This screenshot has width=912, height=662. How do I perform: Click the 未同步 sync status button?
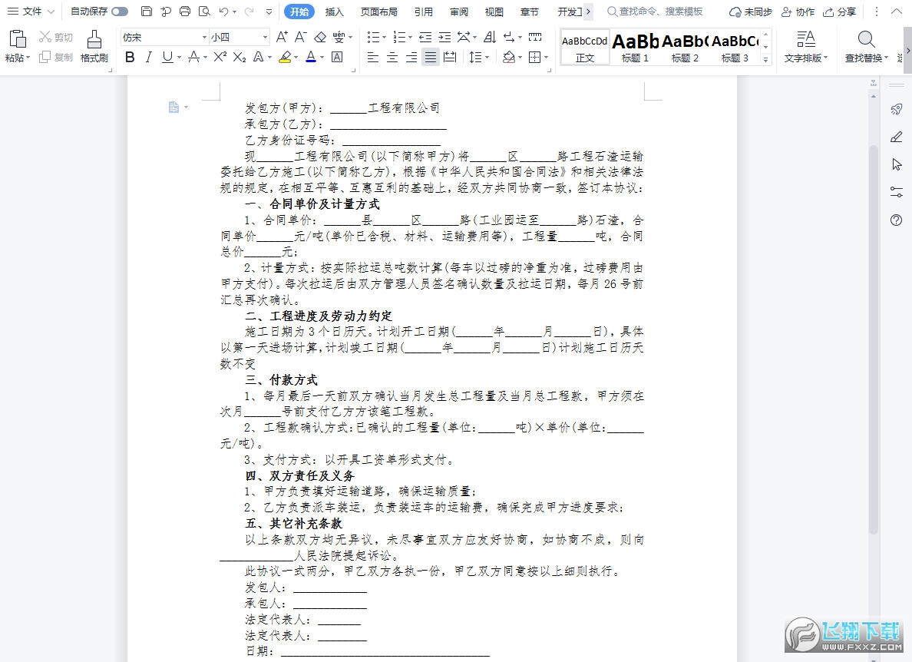[x=751, y=12]
